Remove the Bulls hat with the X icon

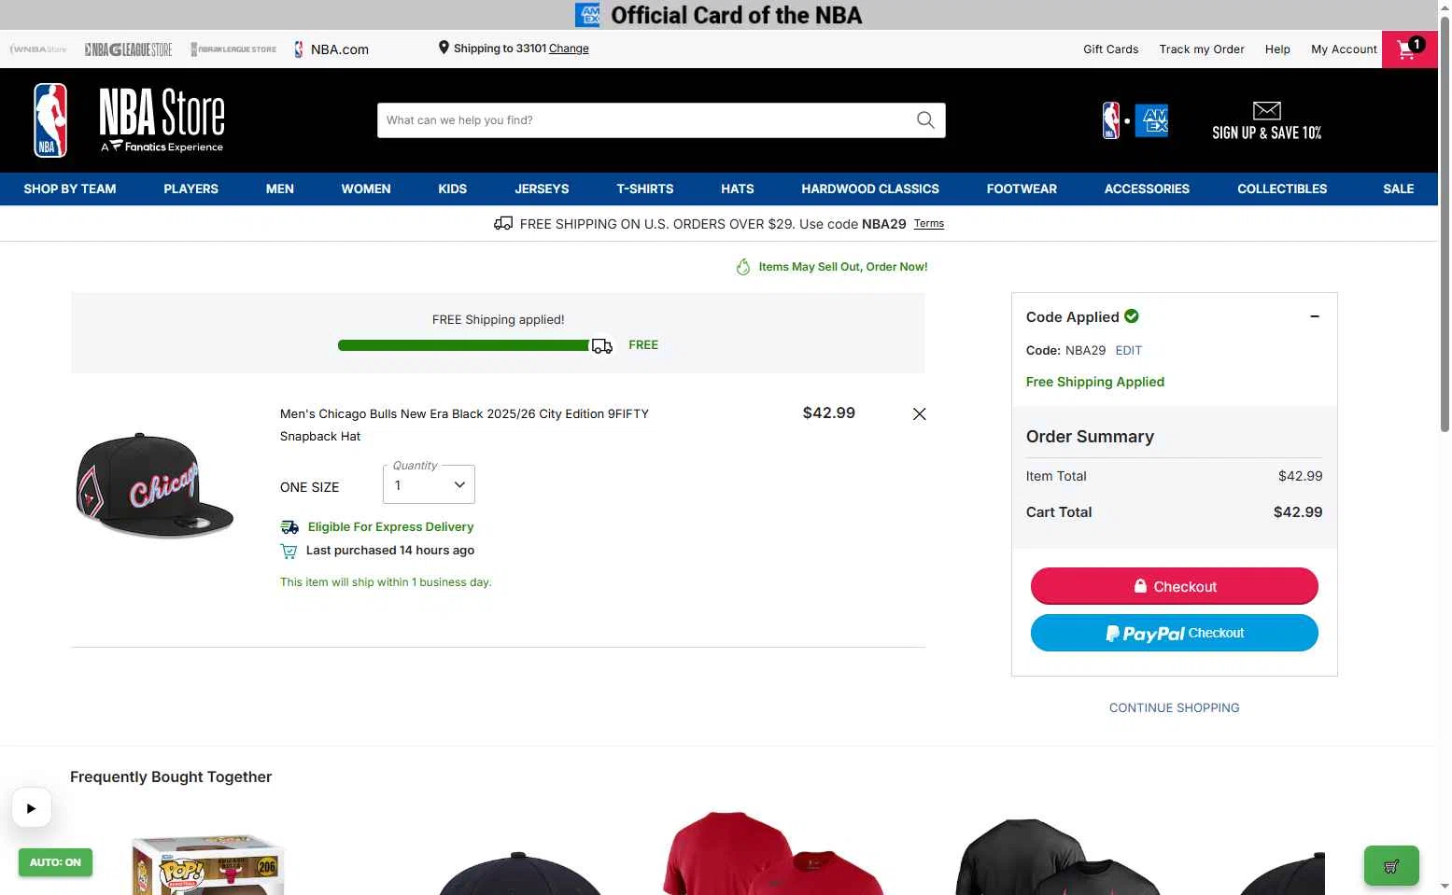tap(919, 414)
